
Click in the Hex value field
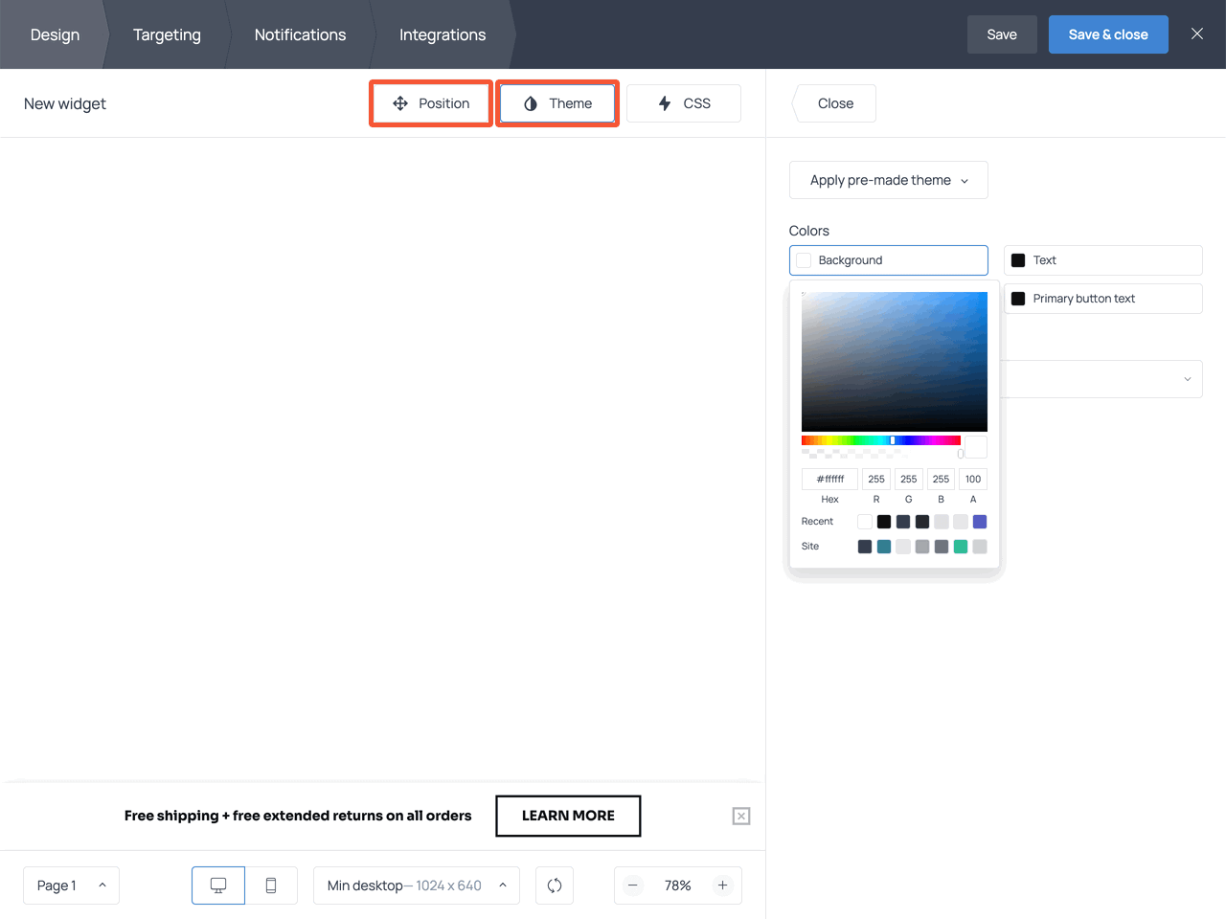[829, 479]
